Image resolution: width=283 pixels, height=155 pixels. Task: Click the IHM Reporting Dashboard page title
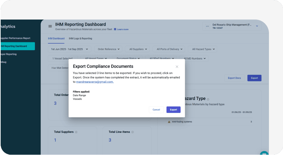point(80,24)
